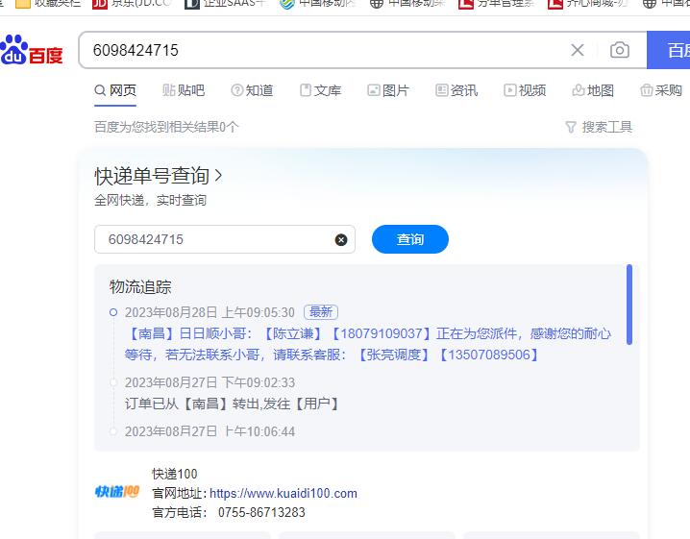
Task: Click the blue 查询 button
Action: (x=409, y=239)
